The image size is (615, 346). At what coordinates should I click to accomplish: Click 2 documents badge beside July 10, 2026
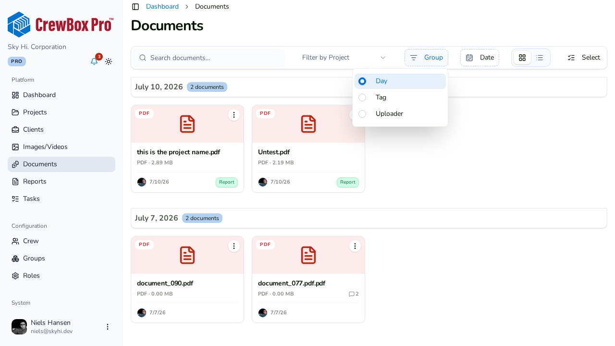click(x=207, y=87)
